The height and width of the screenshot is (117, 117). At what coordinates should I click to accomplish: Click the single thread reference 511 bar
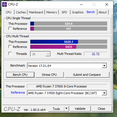69,29
